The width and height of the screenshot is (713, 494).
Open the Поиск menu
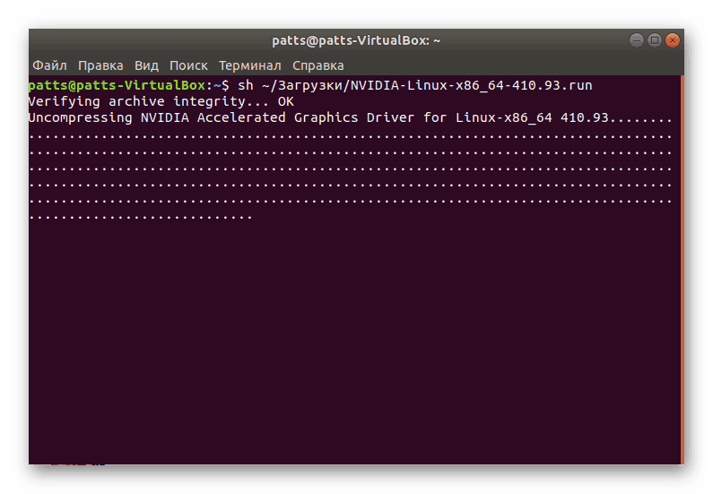188,65
